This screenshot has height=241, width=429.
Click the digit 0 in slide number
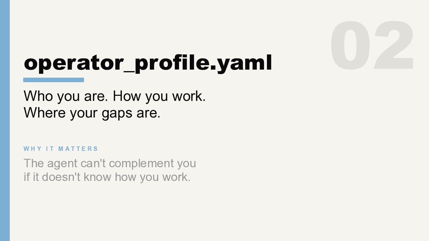coord(350,46)
